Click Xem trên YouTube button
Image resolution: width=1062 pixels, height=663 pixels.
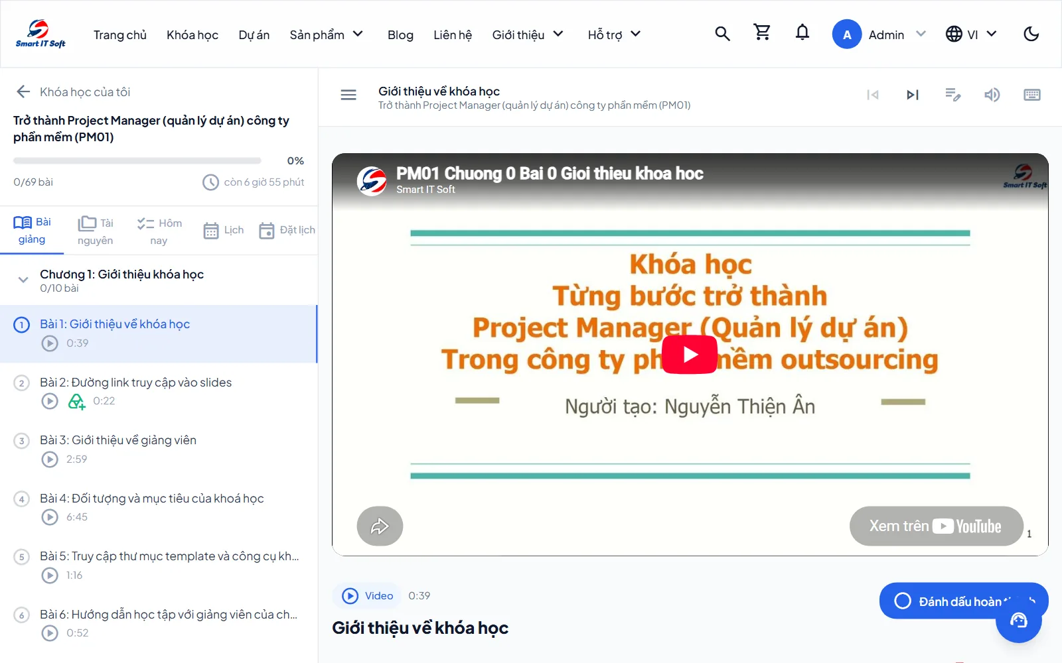[936, 526]
